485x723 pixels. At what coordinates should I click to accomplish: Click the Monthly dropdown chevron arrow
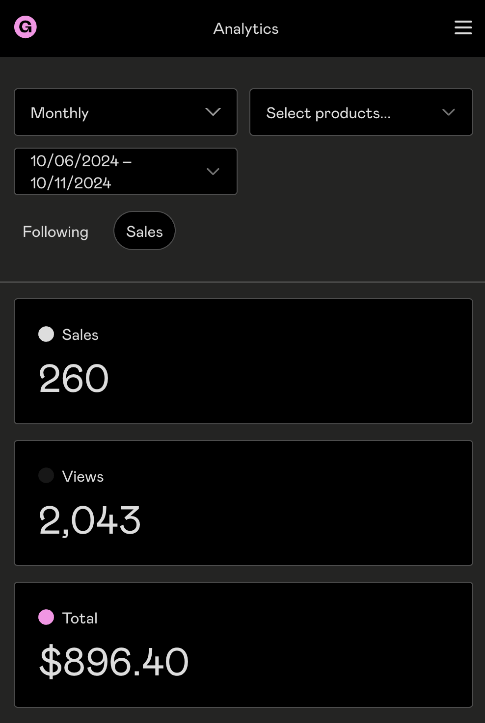point(213,112)
